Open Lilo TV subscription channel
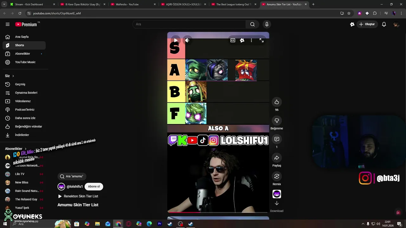 (x=24, y=174)
